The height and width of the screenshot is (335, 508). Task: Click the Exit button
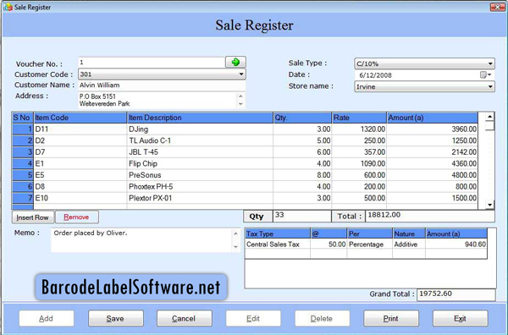coord(460,318)
